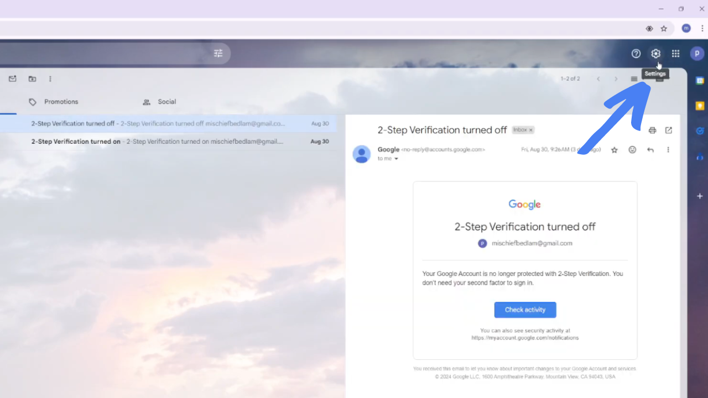Bookmark this tab with star icon
Viewport: 708px width, 398px height.
pyautogui.click(x=664, y=28)
